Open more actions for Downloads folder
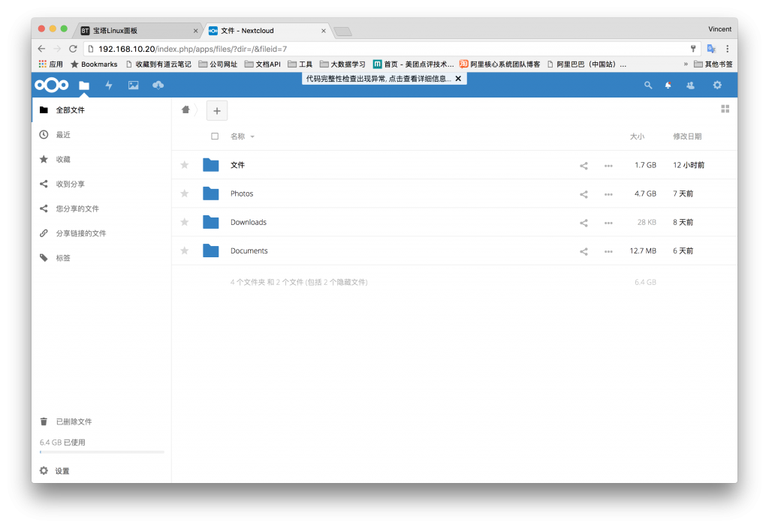This screenshot has height=528, width=769. [608, 223]
